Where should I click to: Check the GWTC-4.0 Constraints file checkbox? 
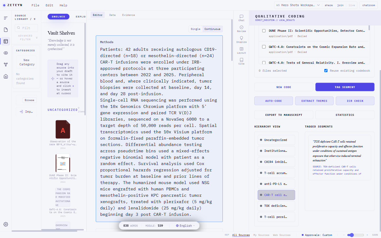point(264,47)
